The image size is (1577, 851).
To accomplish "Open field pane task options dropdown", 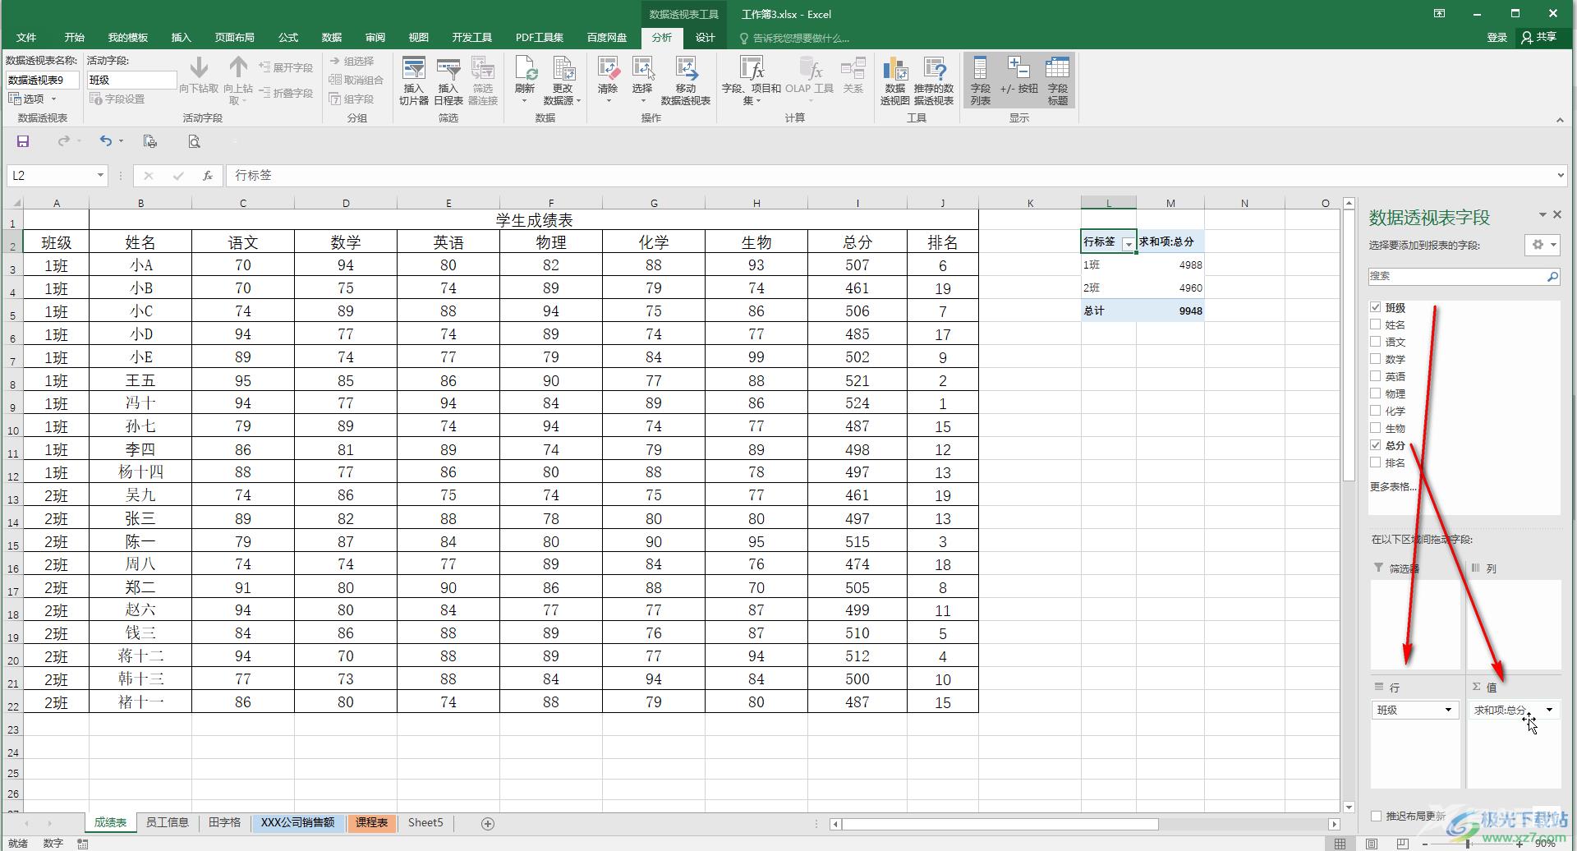I will click(1542, 215).
